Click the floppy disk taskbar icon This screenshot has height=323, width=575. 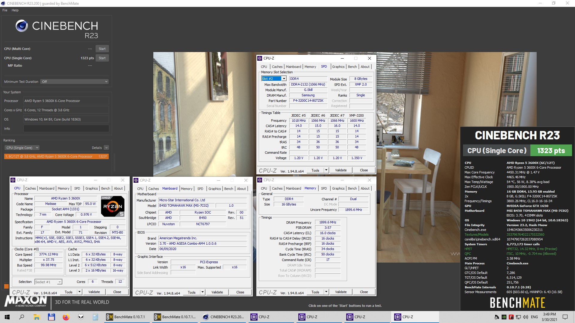(x=51, y=317)
